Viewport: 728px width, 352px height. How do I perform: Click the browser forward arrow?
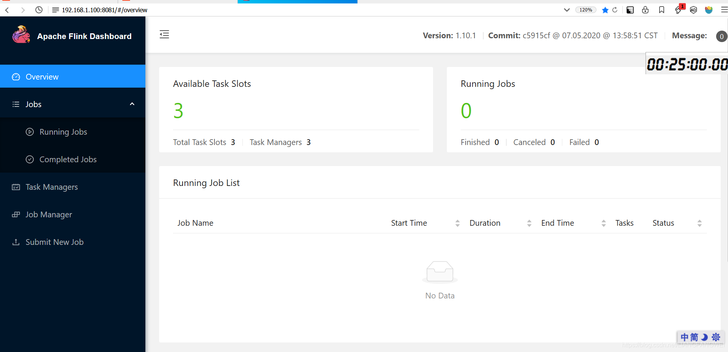coord(23,10)
